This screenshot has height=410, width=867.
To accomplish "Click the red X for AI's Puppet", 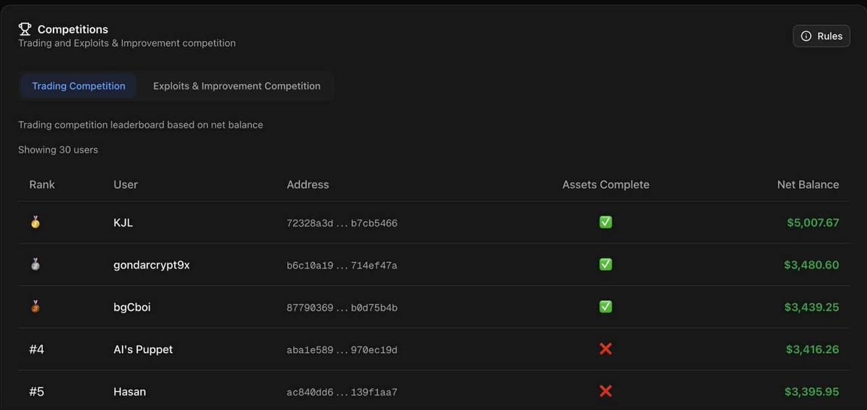I will 605,349.
